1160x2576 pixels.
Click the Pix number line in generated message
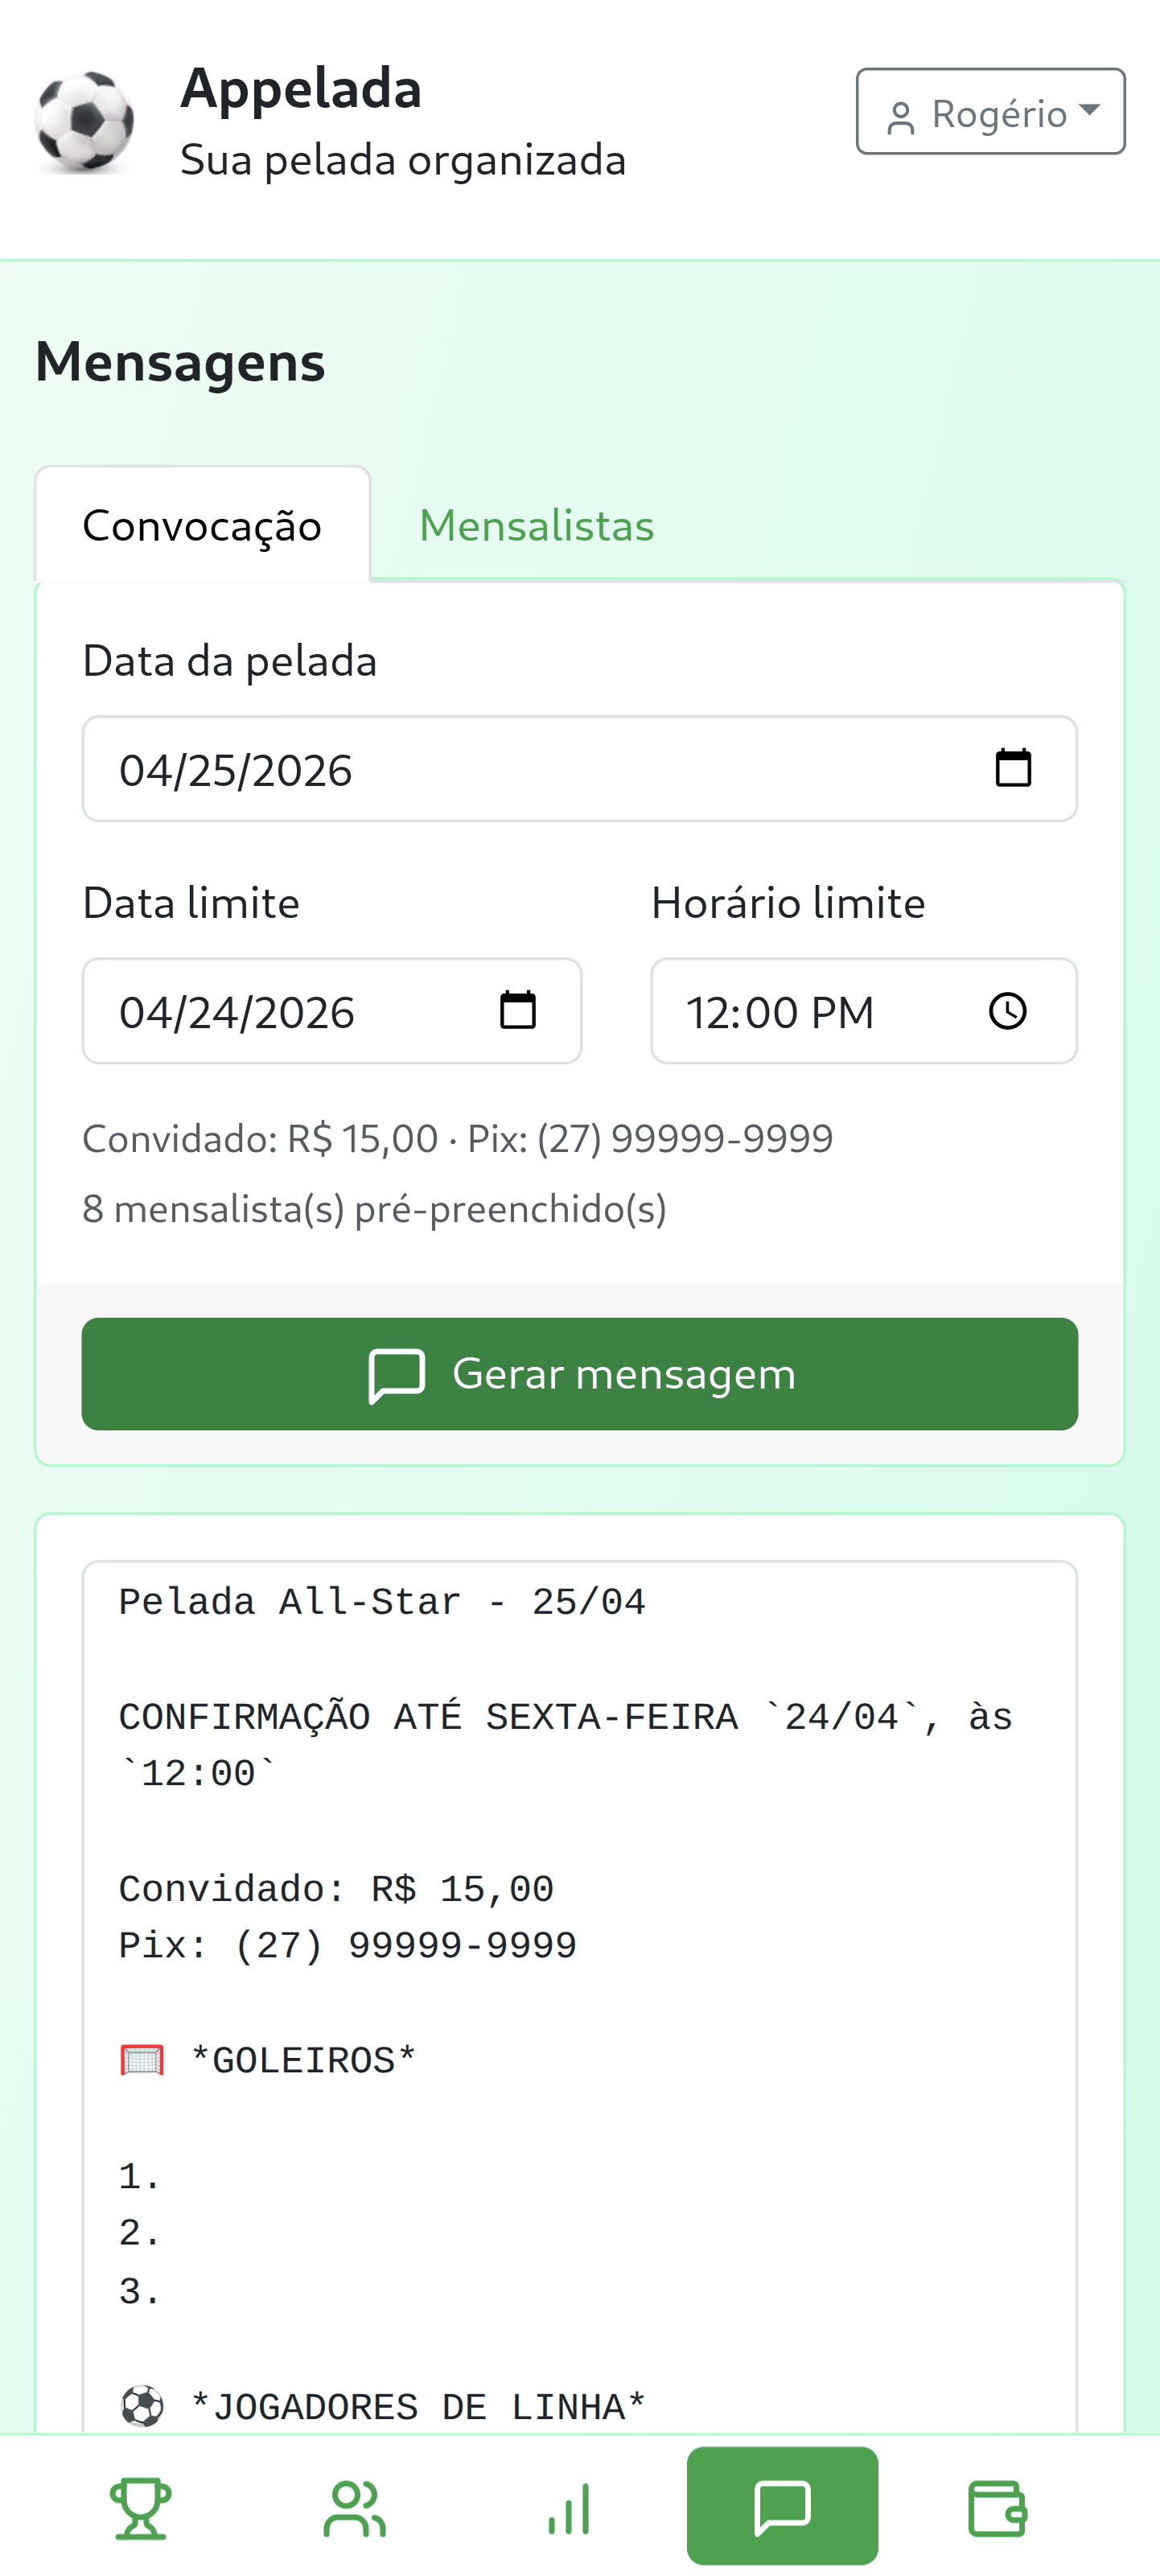pos(348,1946)
